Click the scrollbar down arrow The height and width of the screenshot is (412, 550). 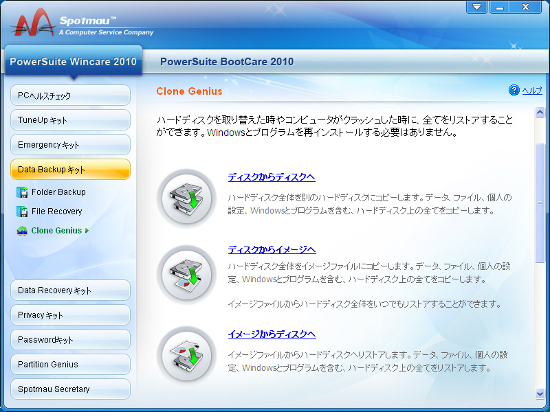coord(540,393)
